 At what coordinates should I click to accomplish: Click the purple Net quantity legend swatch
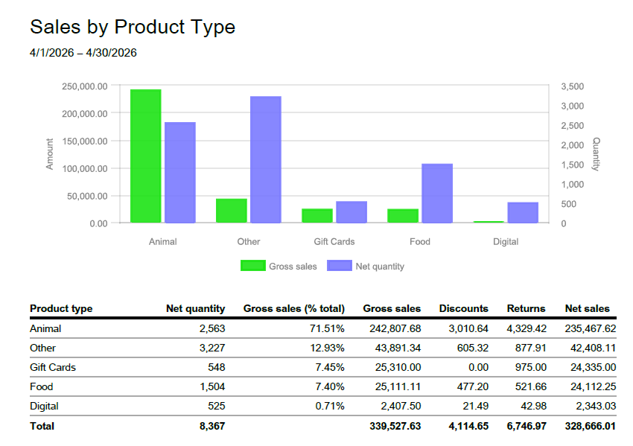click(x=340, y=266)
